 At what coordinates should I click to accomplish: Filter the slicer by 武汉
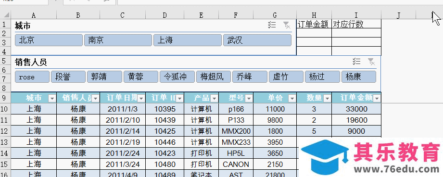coord(257,40)
